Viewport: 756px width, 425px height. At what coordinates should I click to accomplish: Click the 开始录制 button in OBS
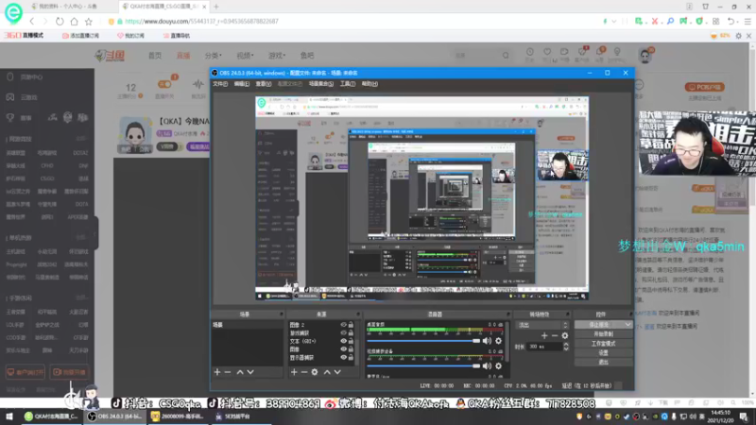point(603,334)
